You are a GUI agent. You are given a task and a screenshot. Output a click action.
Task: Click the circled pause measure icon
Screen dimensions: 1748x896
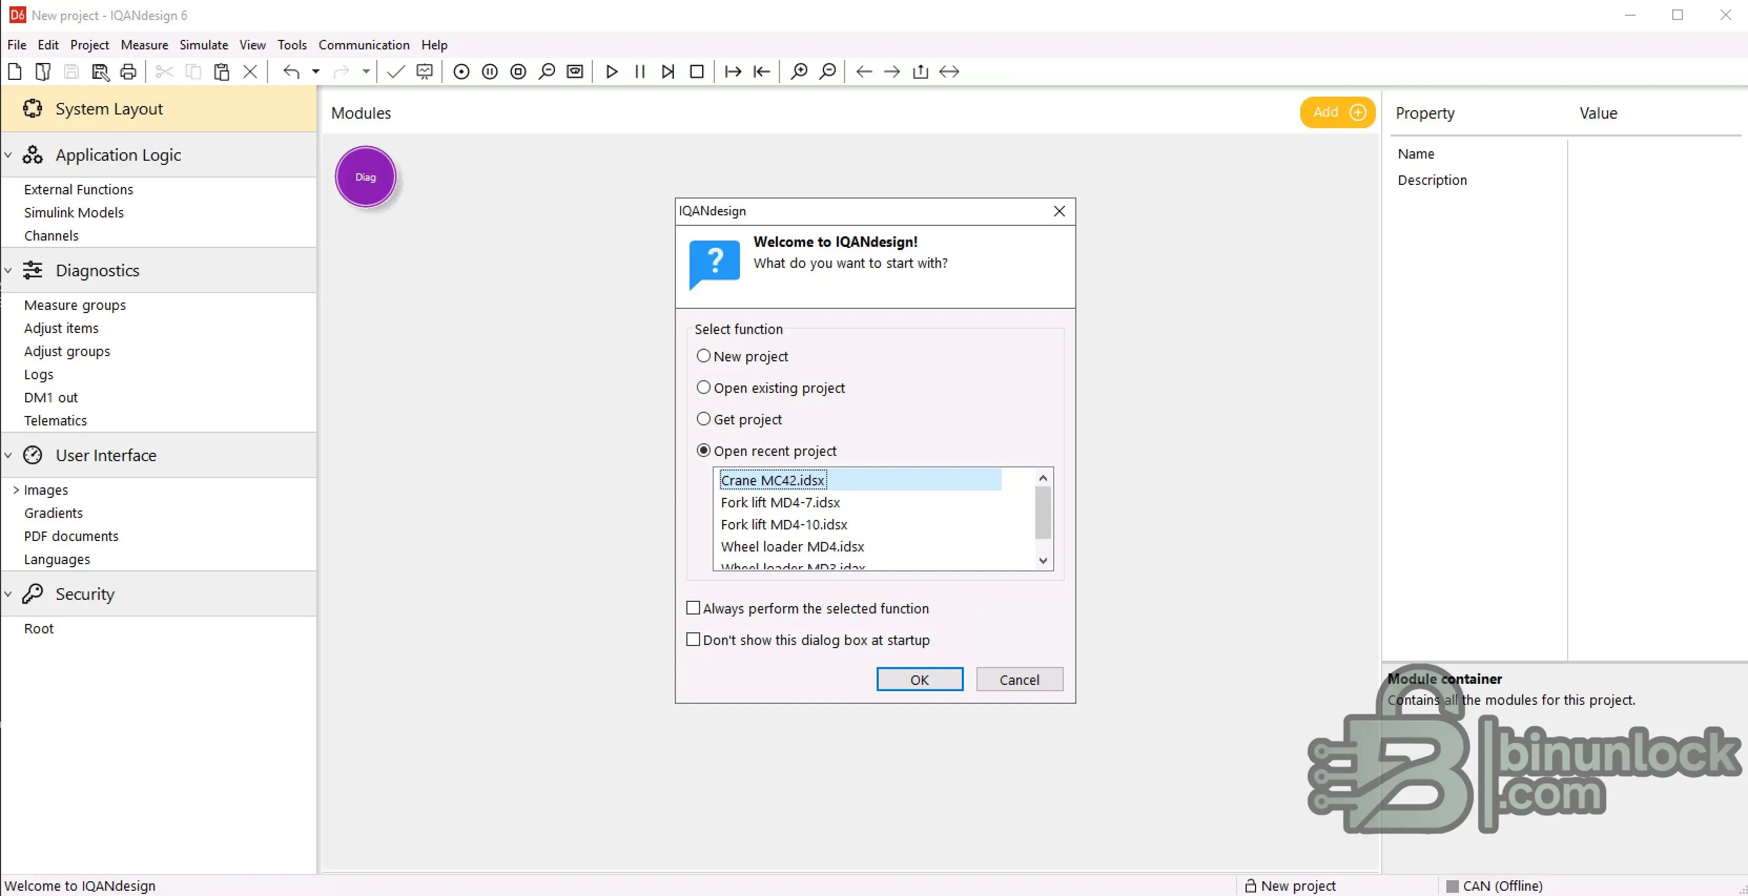point(490,71)
